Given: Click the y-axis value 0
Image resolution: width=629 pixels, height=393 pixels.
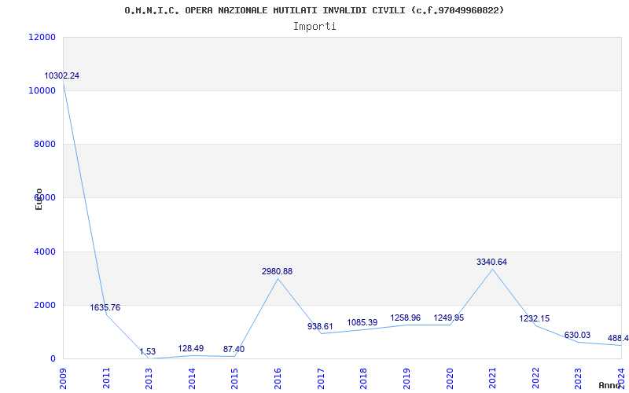Looking at the screenshot, I should [x=53, y=359].
